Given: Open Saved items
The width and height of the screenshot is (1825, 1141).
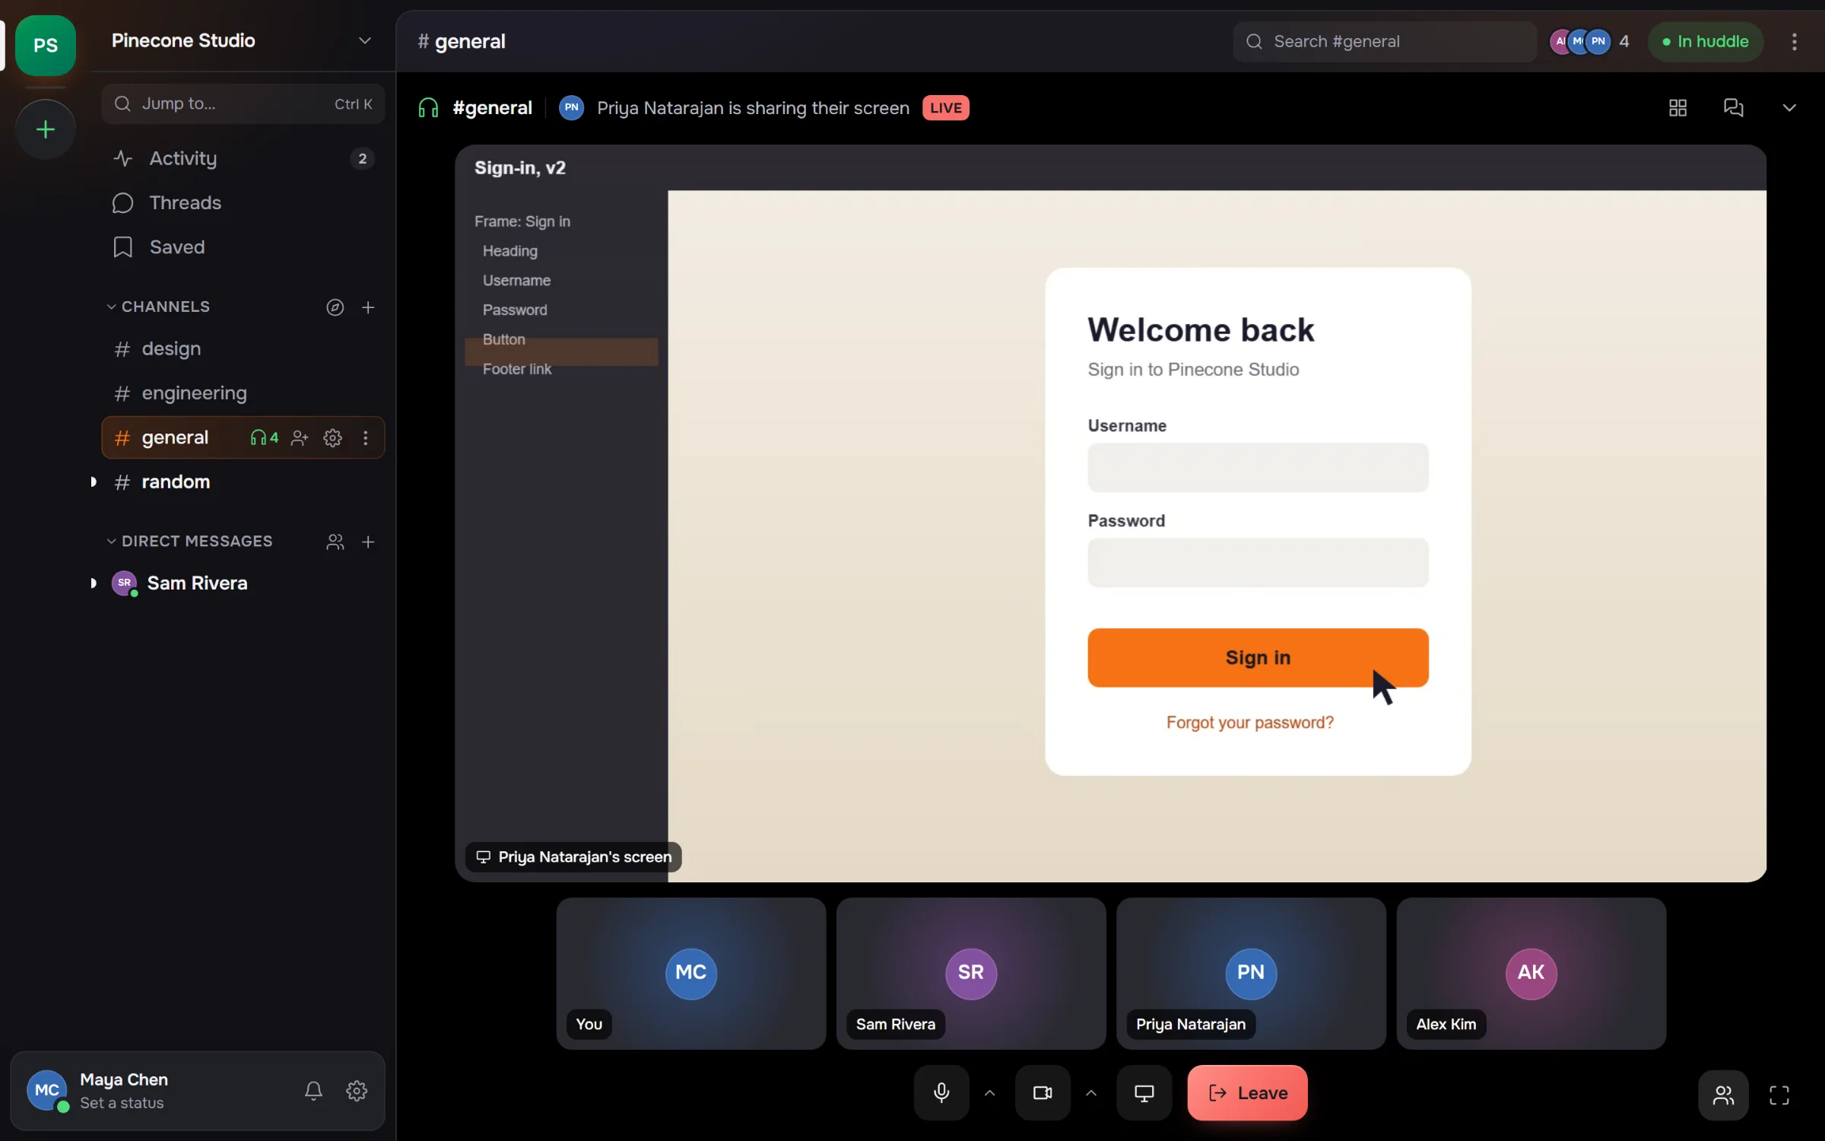Looking at the screenshot, I should (x=243, y=247).
